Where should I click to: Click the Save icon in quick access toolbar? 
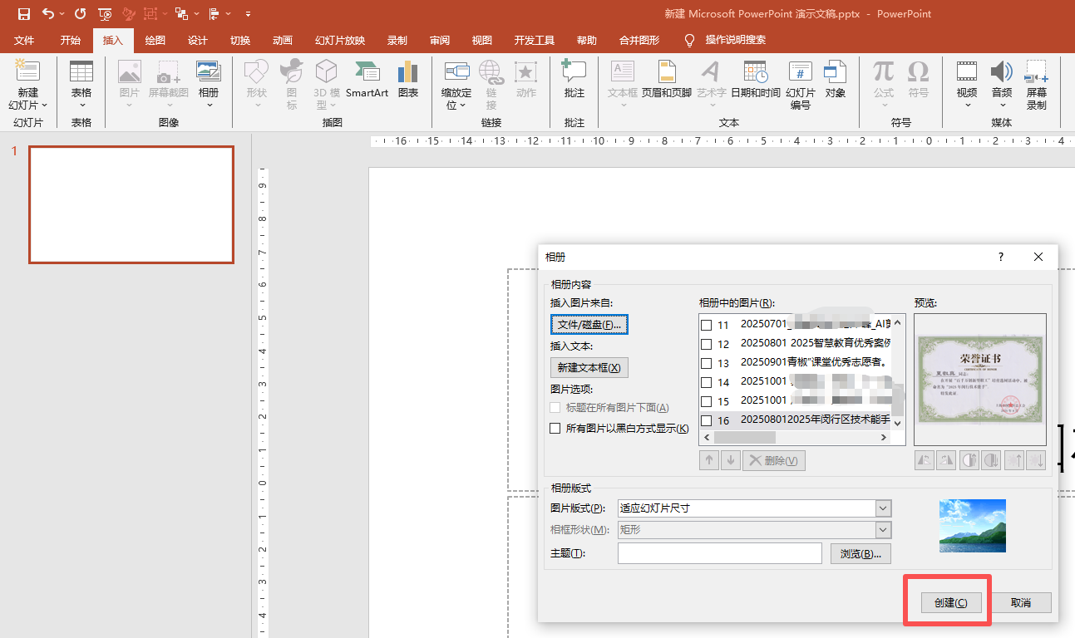(23, 14)
